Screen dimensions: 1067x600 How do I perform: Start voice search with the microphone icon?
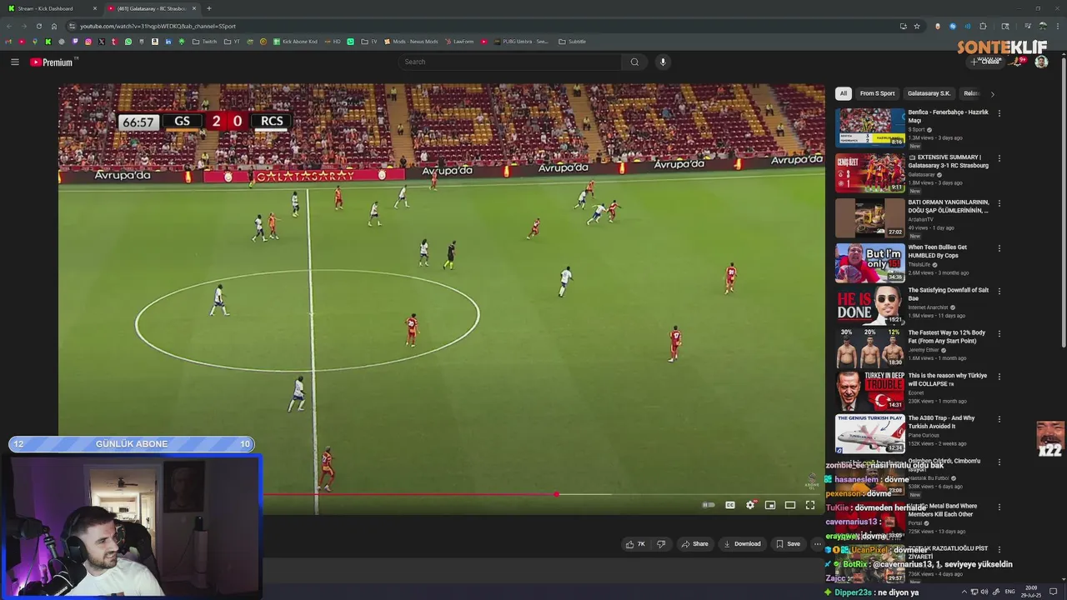click(x=663, y=62)
